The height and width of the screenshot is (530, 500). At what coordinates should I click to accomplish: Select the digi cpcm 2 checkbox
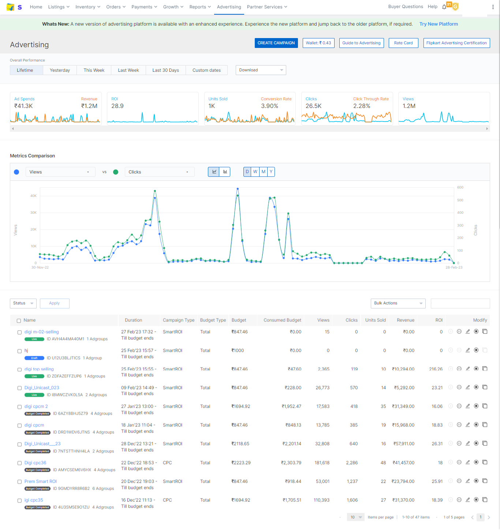(20, 407)
